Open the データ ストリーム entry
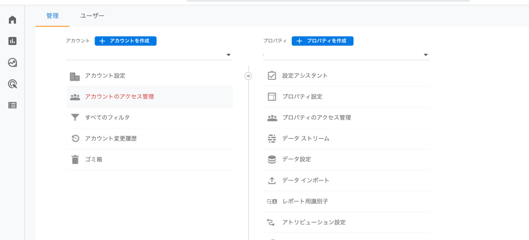This screenshot has height=240, width=529. (347, 139)
